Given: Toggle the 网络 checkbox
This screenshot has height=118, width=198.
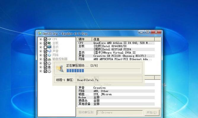Looking at the screenshot, I should 45,55.
